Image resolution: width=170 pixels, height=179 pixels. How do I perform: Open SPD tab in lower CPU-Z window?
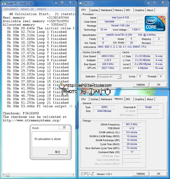pos(128,99)
